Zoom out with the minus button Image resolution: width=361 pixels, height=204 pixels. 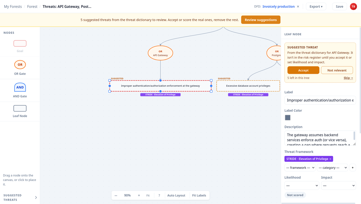tap(116, 195)
